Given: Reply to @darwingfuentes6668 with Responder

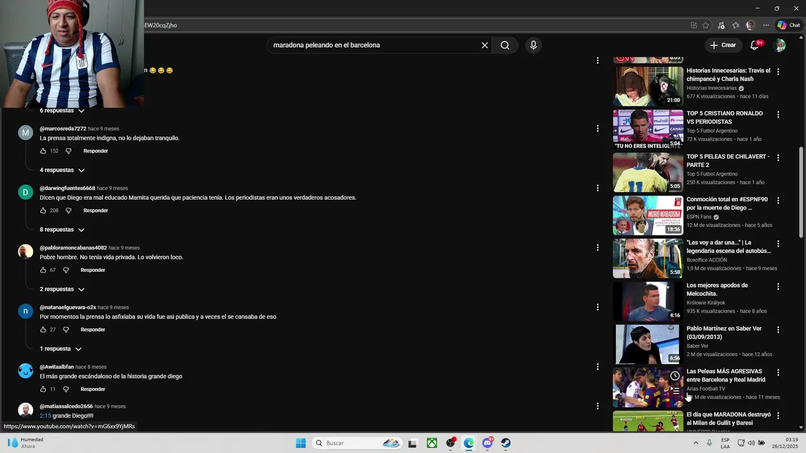Looking at the screenshot, I should (96, 211).
